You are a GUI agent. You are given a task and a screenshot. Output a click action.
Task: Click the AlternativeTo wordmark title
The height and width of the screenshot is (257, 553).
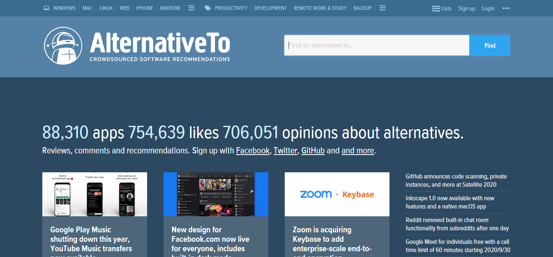coord(160,42)
